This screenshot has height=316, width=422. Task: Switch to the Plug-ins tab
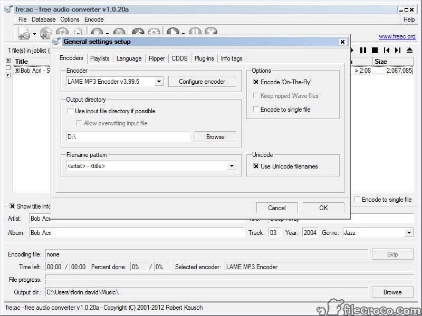[x=204, y=58]
